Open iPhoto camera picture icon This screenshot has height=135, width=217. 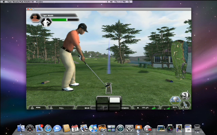point(102,128)
